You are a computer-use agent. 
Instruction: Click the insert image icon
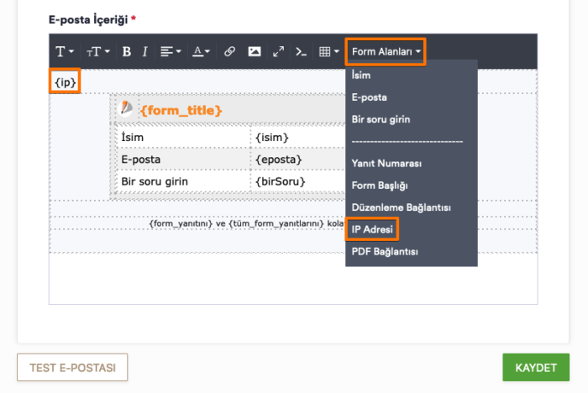tap(255, 51)
